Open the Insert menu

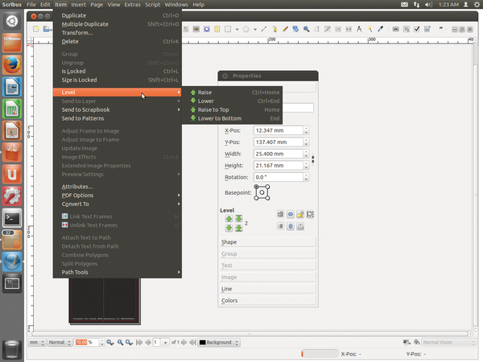point(79,5)
